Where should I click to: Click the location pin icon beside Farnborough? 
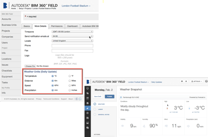pyautogui.click(x=121, y=97)
